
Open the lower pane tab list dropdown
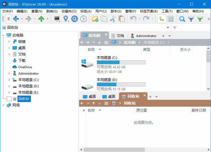pyautogui.click(x=156, y=97)
